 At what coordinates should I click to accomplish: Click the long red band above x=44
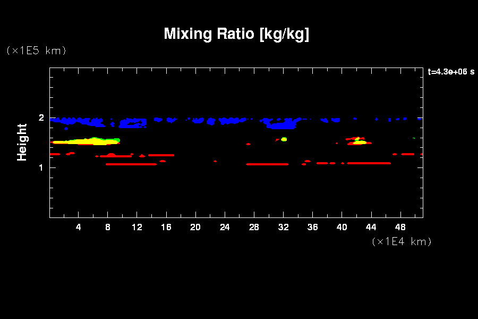tap(369, 163)
